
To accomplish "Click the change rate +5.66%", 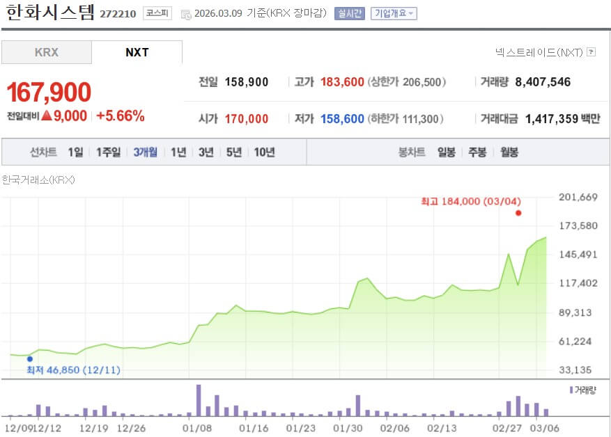I will 121,116.
